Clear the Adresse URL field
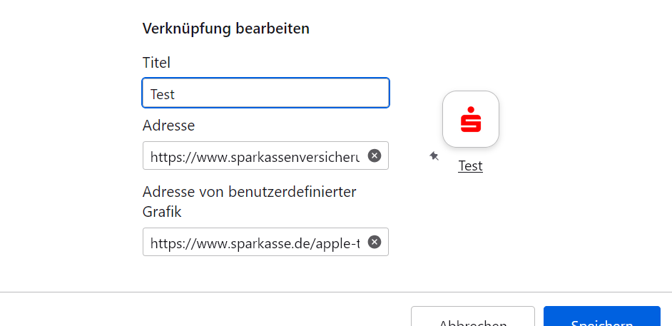Viewport: 672px width, 326px height. tap(375, 156)
